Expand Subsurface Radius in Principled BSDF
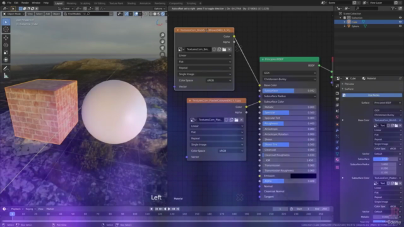Screen dimensions: 404x227 point(289,96)
